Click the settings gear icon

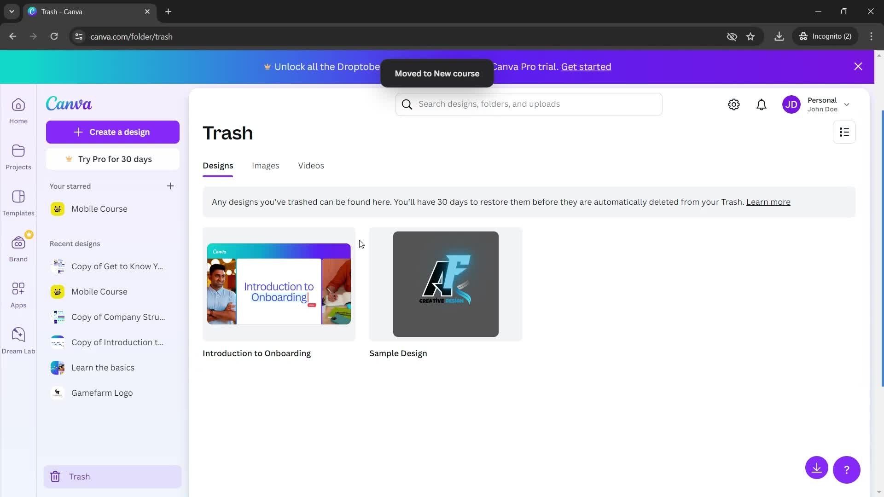(x=734, y=104)
